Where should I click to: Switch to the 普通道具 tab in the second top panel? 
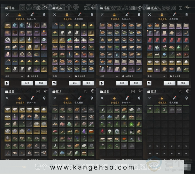click(x=68, y=19)
